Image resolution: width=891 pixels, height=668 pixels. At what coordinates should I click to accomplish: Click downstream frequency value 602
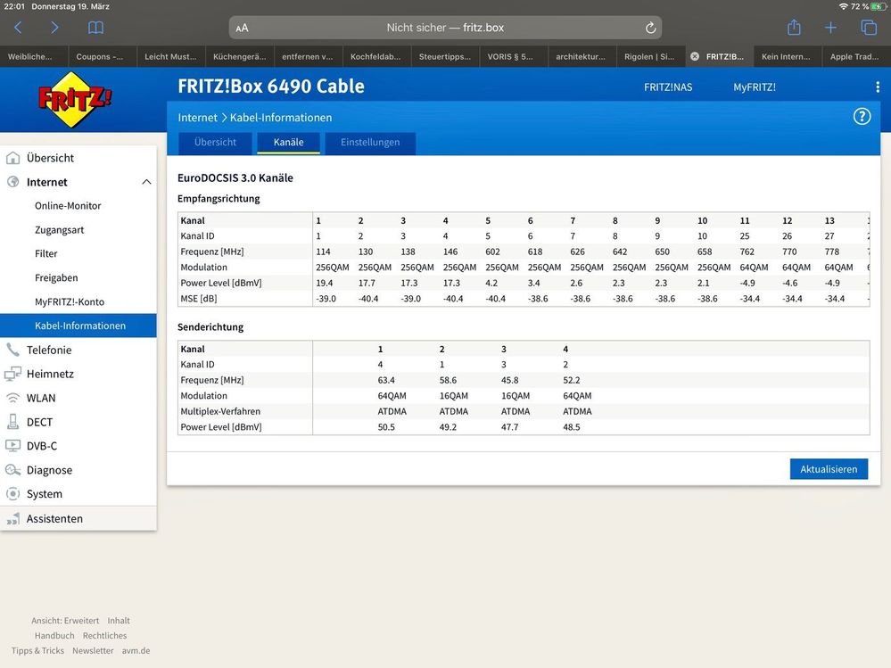click(x=492, y=252)
